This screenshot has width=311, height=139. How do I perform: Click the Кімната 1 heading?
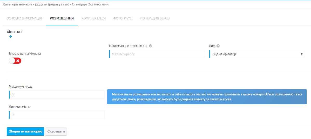[15, 32]
